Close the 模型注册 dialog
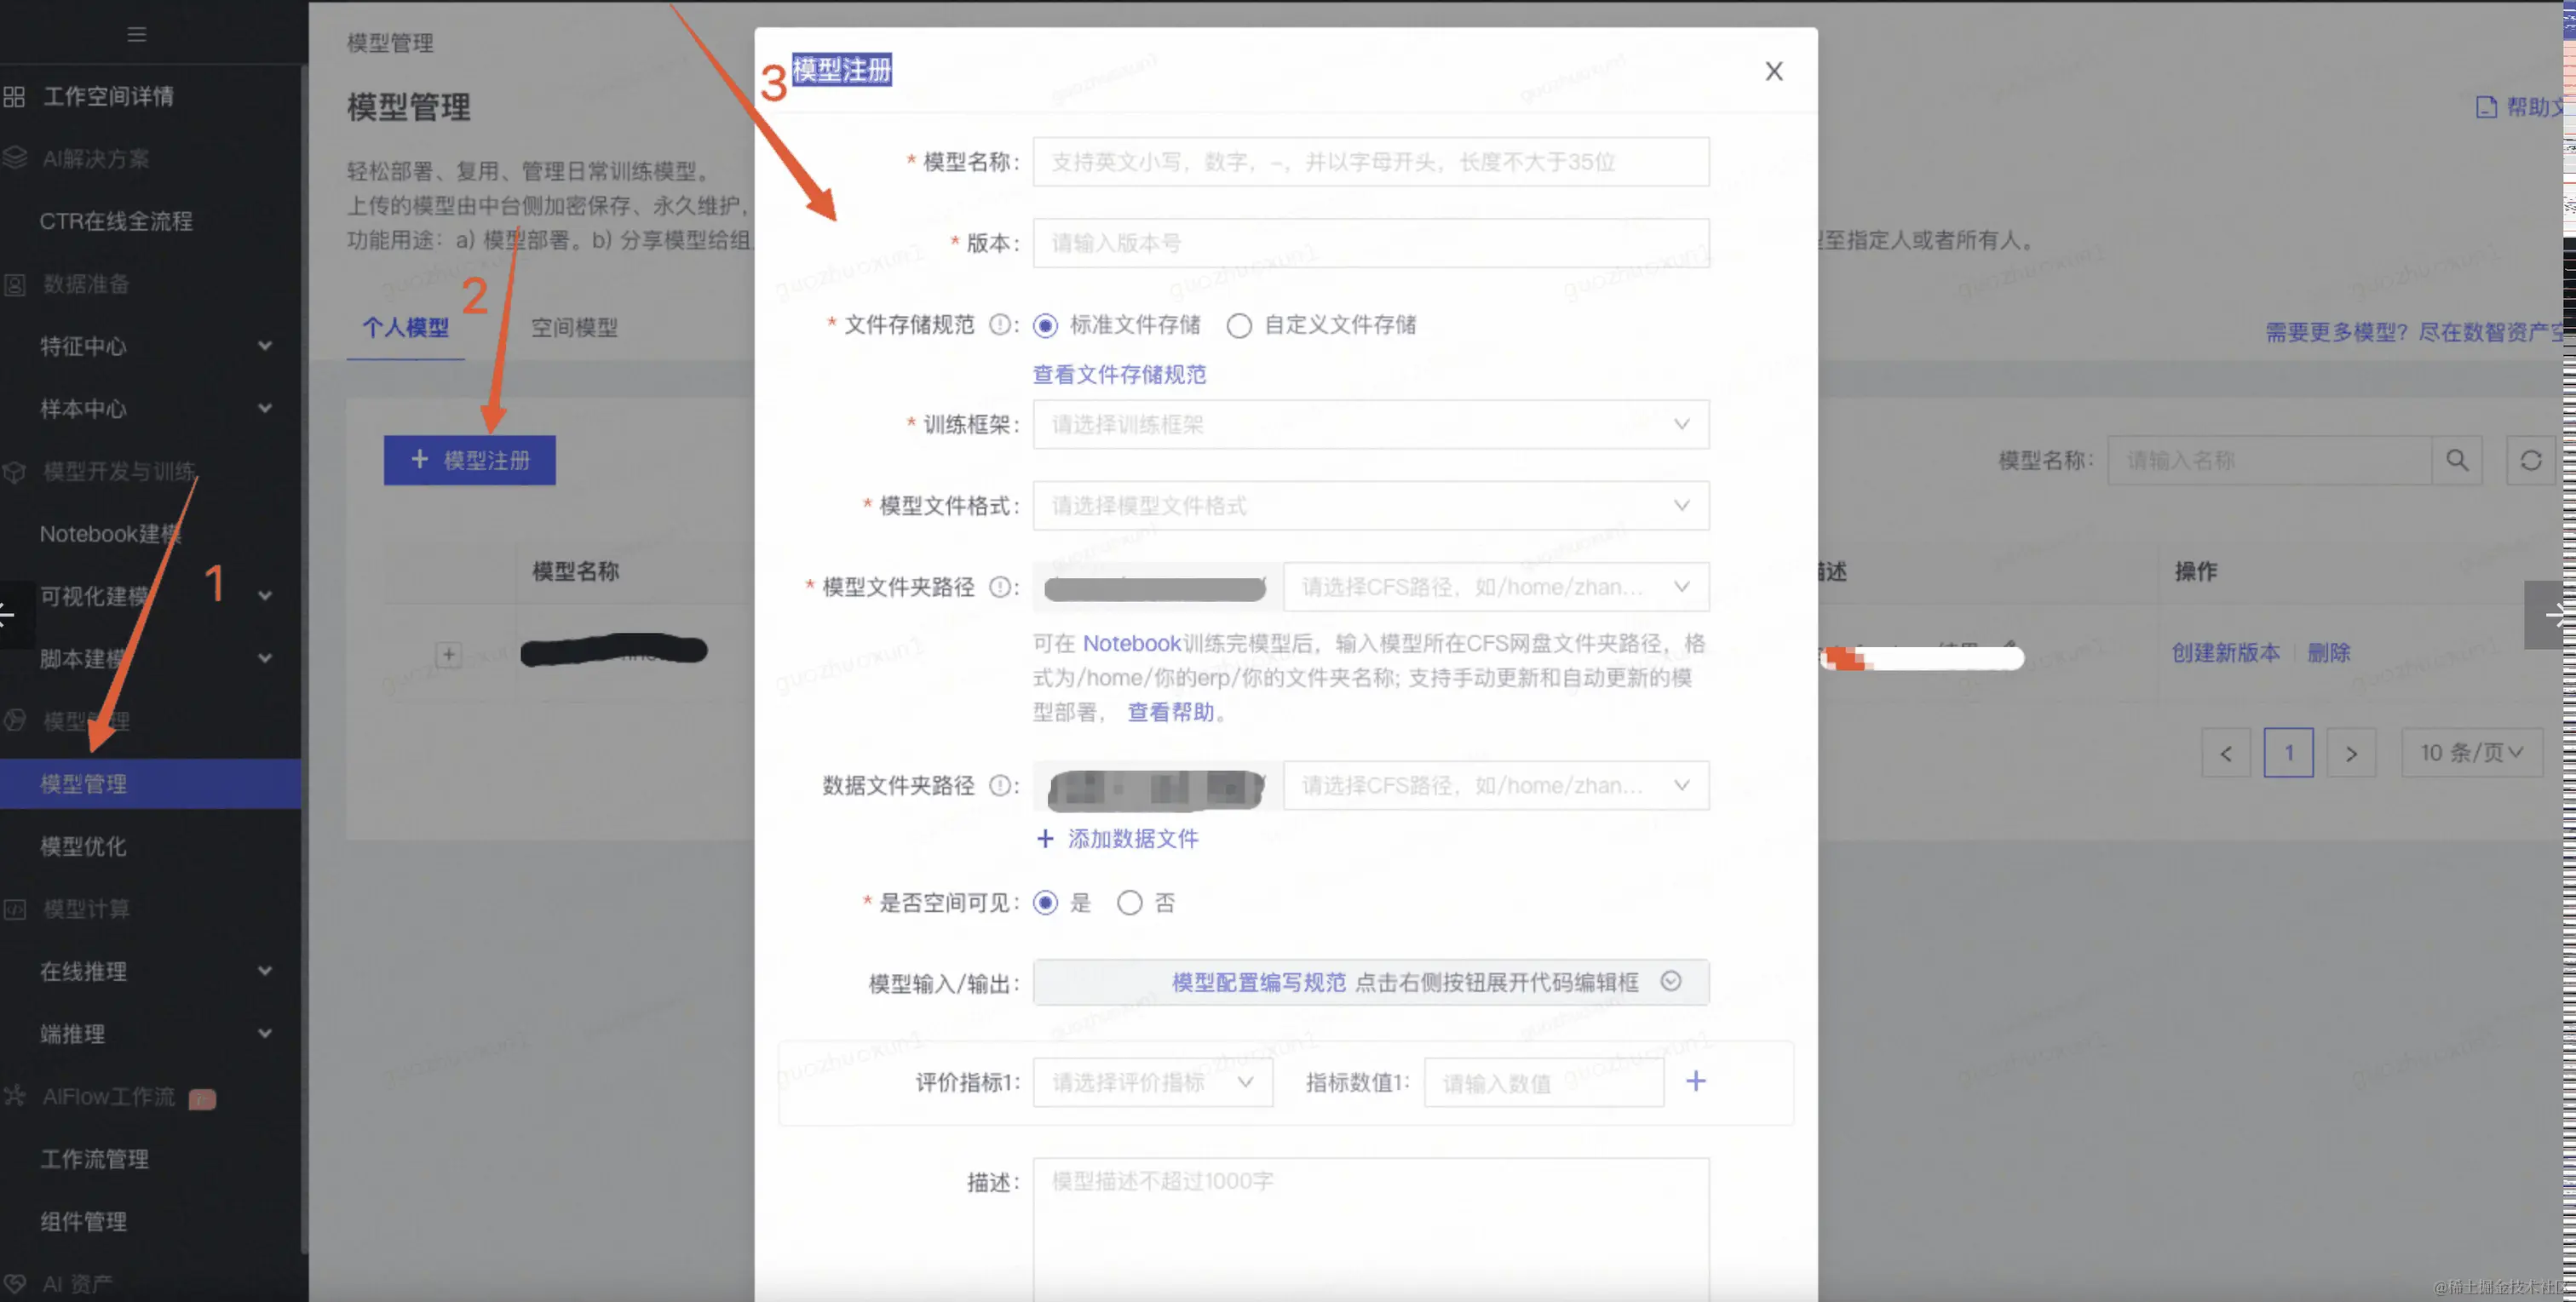Image resolution: width=2576 pixels, height=1302 pixels. point(1773,71)
